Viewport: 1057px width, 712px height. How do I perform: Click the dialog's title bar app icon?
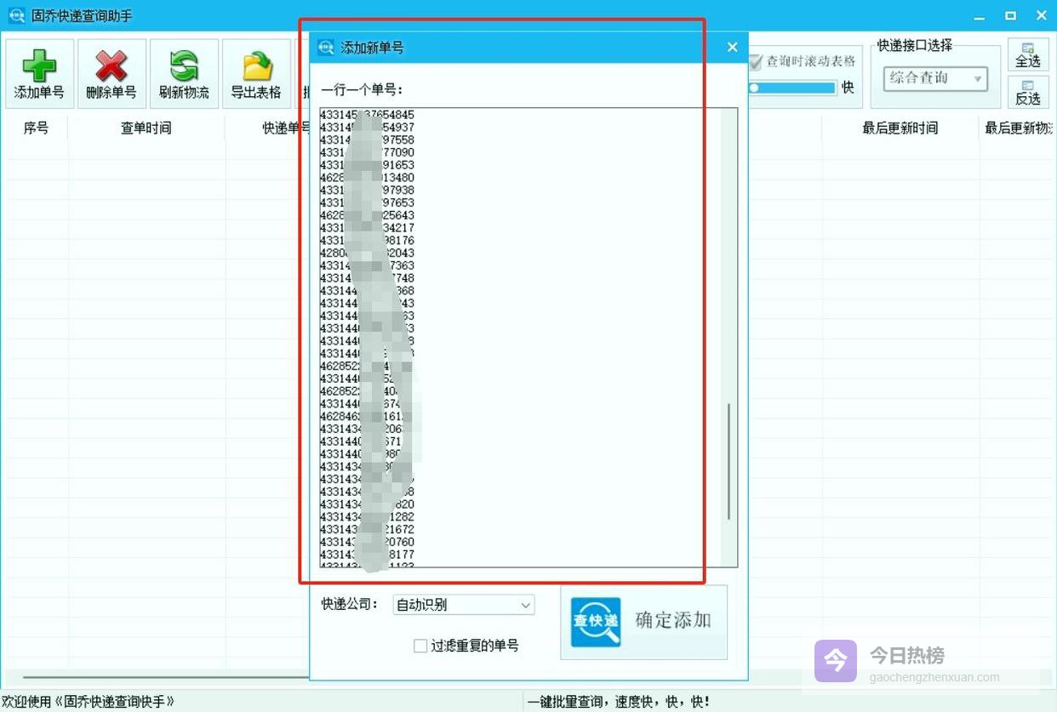tap(325, 48)
